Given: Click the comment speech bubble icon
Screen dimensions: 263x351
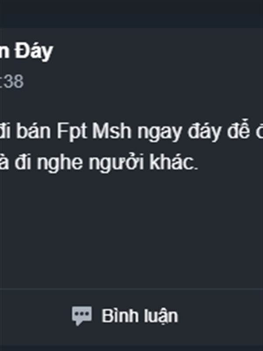Looking at the screenshot, I should [82, 316].
